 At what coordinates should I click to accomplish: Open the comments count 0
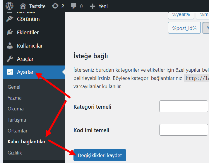point(81,6)
